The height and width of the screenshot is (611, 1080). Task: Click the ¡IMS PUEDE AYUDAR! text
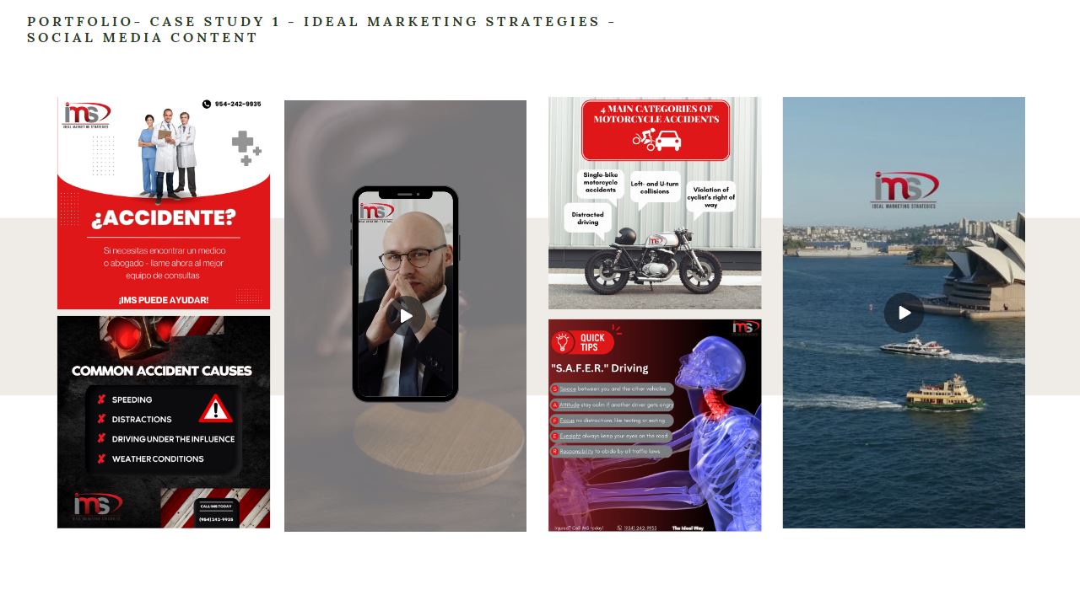click(x=164, y=300)
